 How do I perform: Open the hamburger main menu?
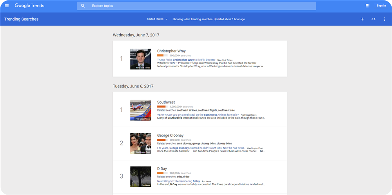click(7, 6)
